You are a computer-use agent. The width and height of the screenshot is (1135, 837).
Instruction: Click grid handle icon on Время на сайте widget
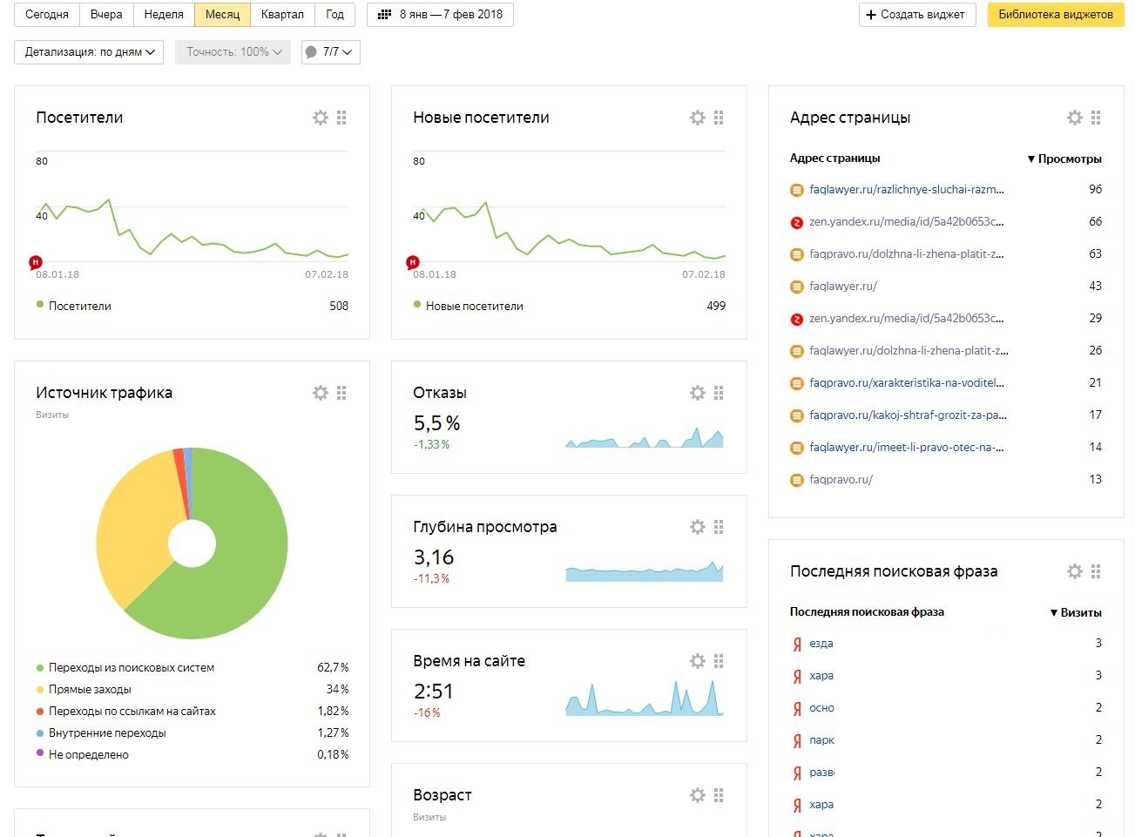pos(719,661)
